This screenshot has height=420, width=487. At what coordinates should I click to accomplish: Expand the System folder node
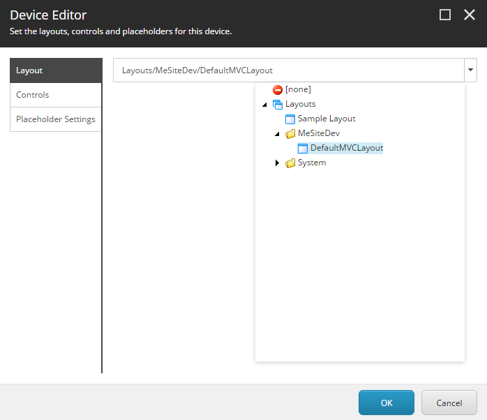click(278, 163)
